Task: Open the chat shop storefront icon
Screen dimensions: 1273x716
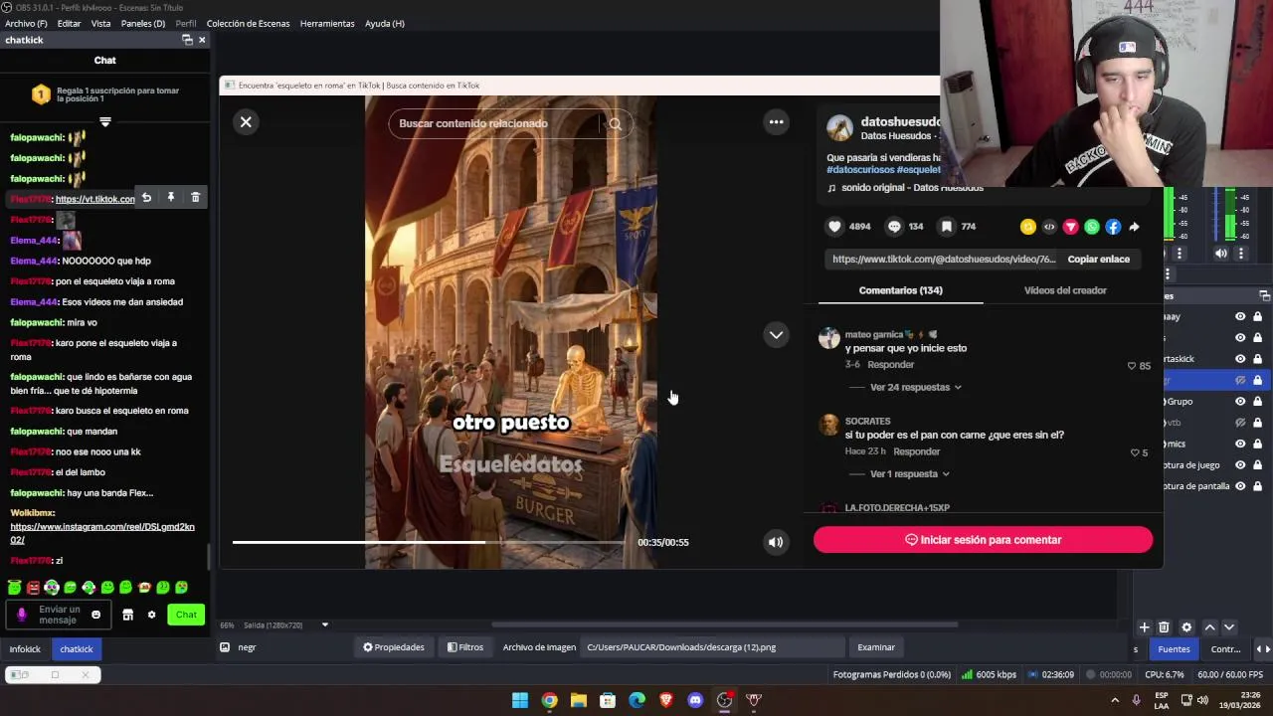Action: tap(127, 615)
